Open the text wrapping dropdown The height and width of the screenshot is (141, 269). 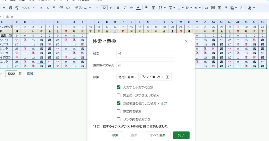point(189,8)
